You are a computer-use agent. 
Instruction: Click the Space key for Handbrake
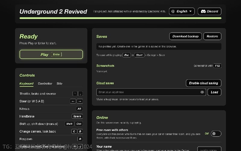pyautogui.click(x=77, y=116)
